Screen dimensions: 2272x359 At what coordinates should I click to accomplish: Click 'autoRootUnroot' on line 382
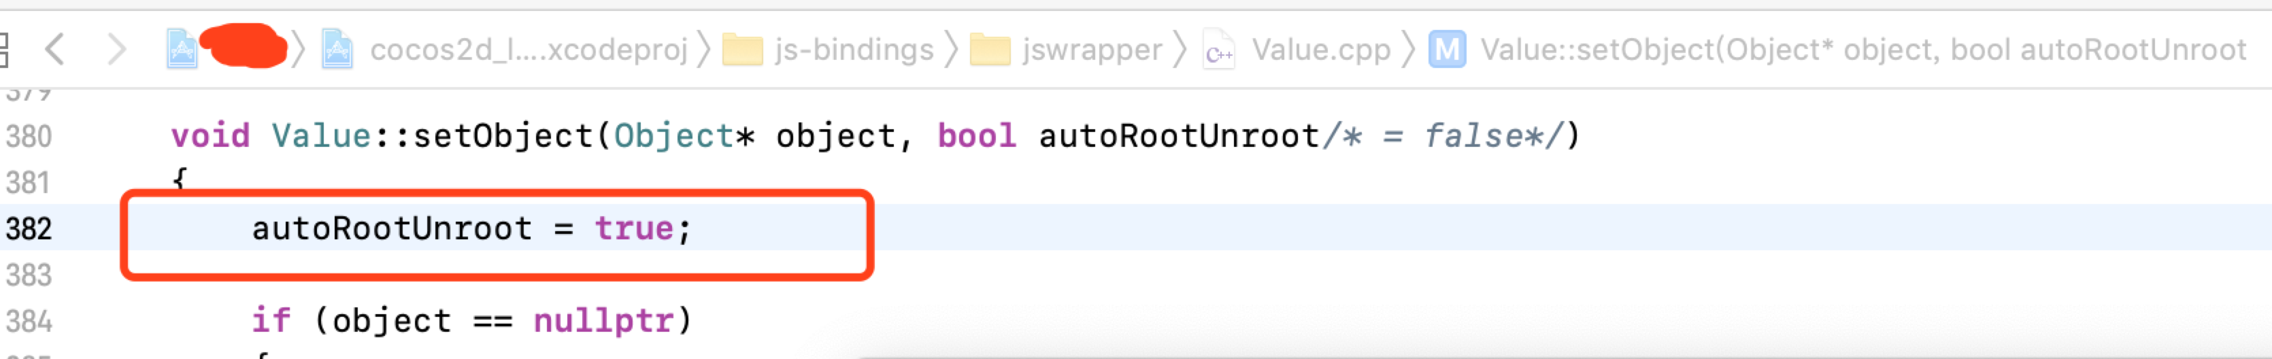[x=392, y=228]
